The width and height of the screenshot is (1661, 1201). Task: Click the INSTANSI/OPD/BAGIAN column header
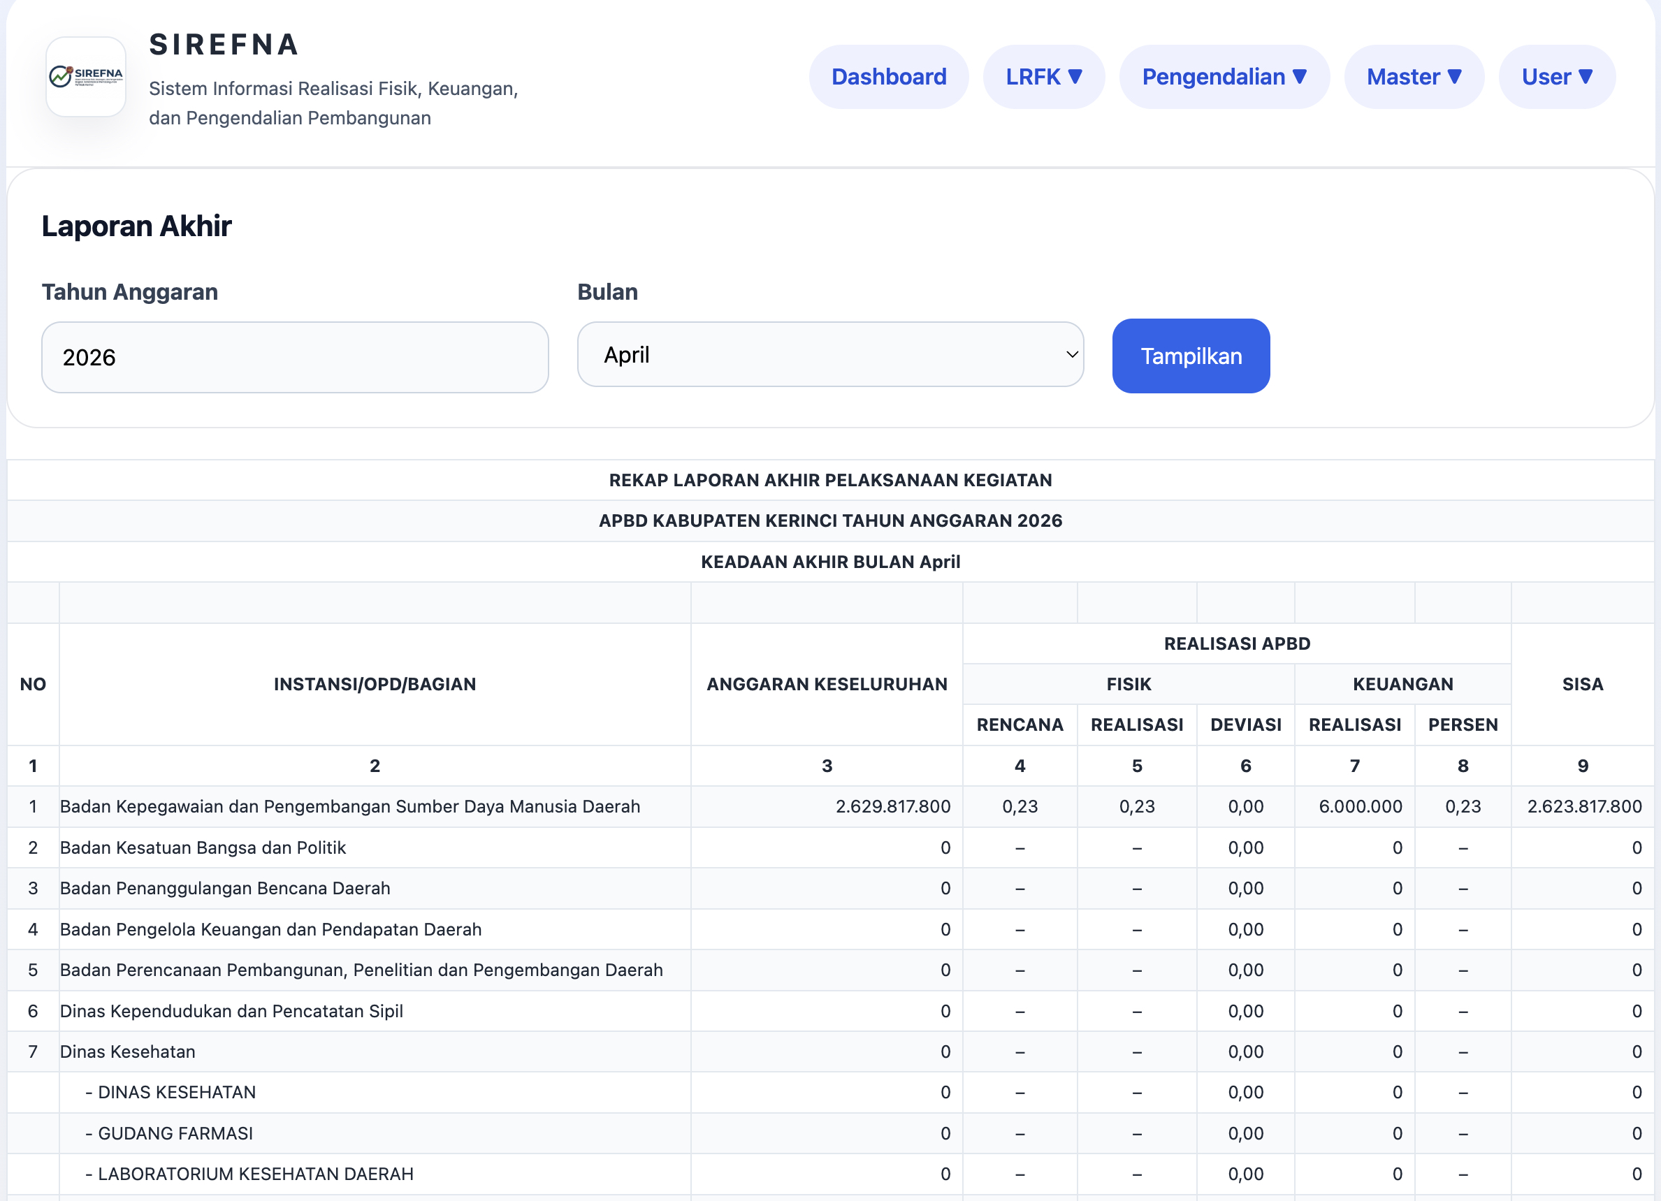tap(375, 684)
